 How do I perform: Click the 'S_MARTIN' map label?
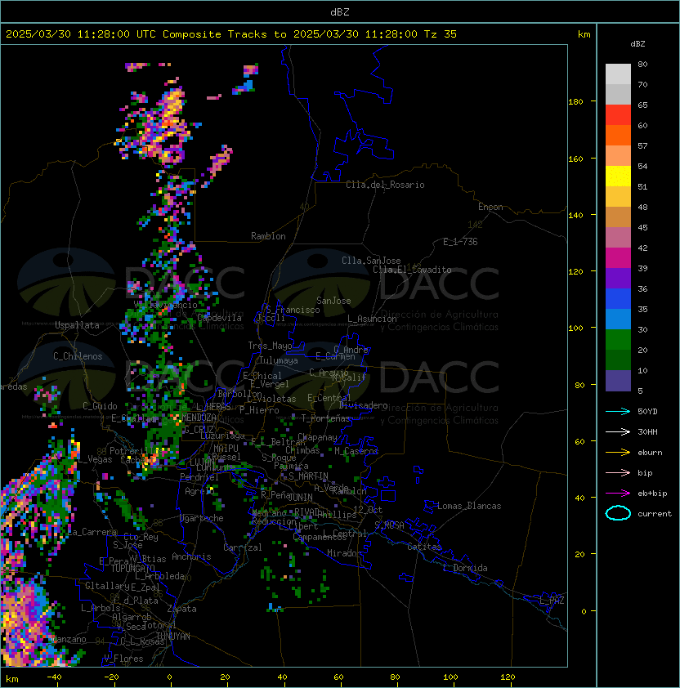coord(308,476)
